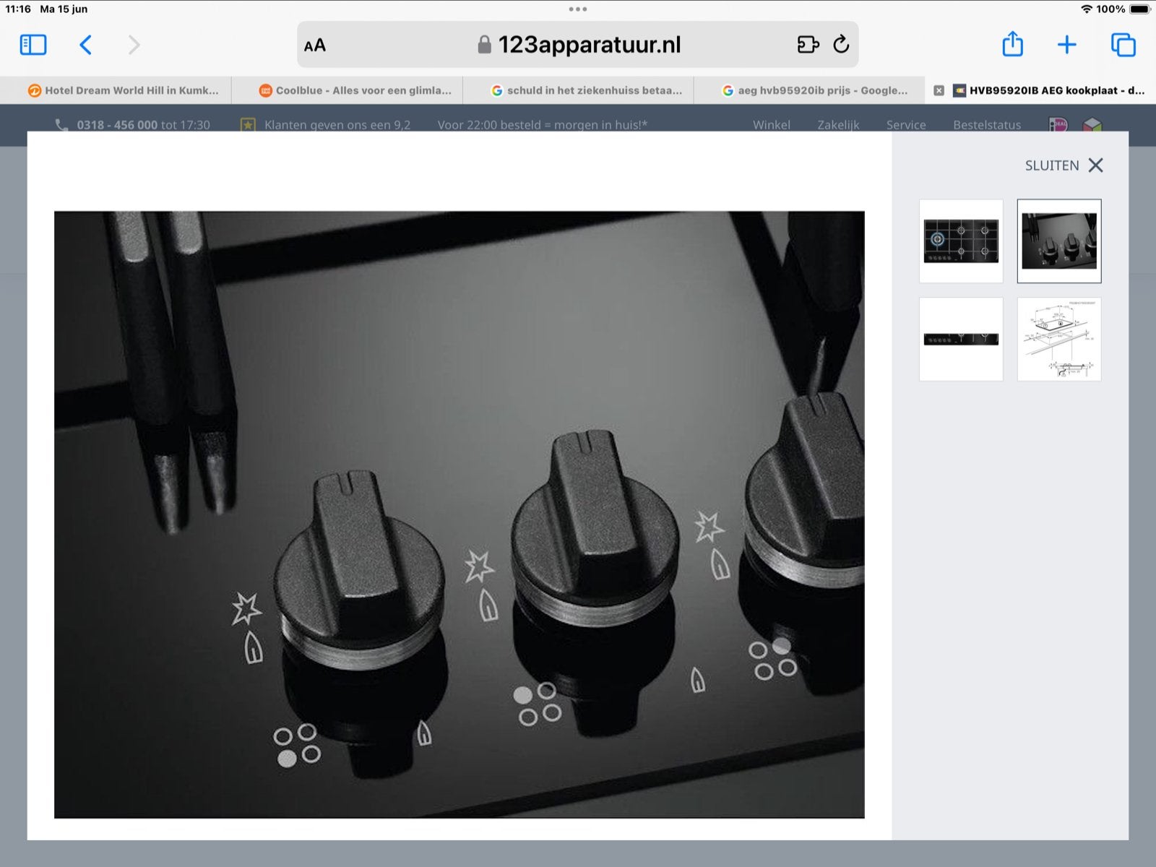The width and height of the screenshot is (1156, 867).
Task: Toggle the Safari sidebar icon
Action: 33,45
